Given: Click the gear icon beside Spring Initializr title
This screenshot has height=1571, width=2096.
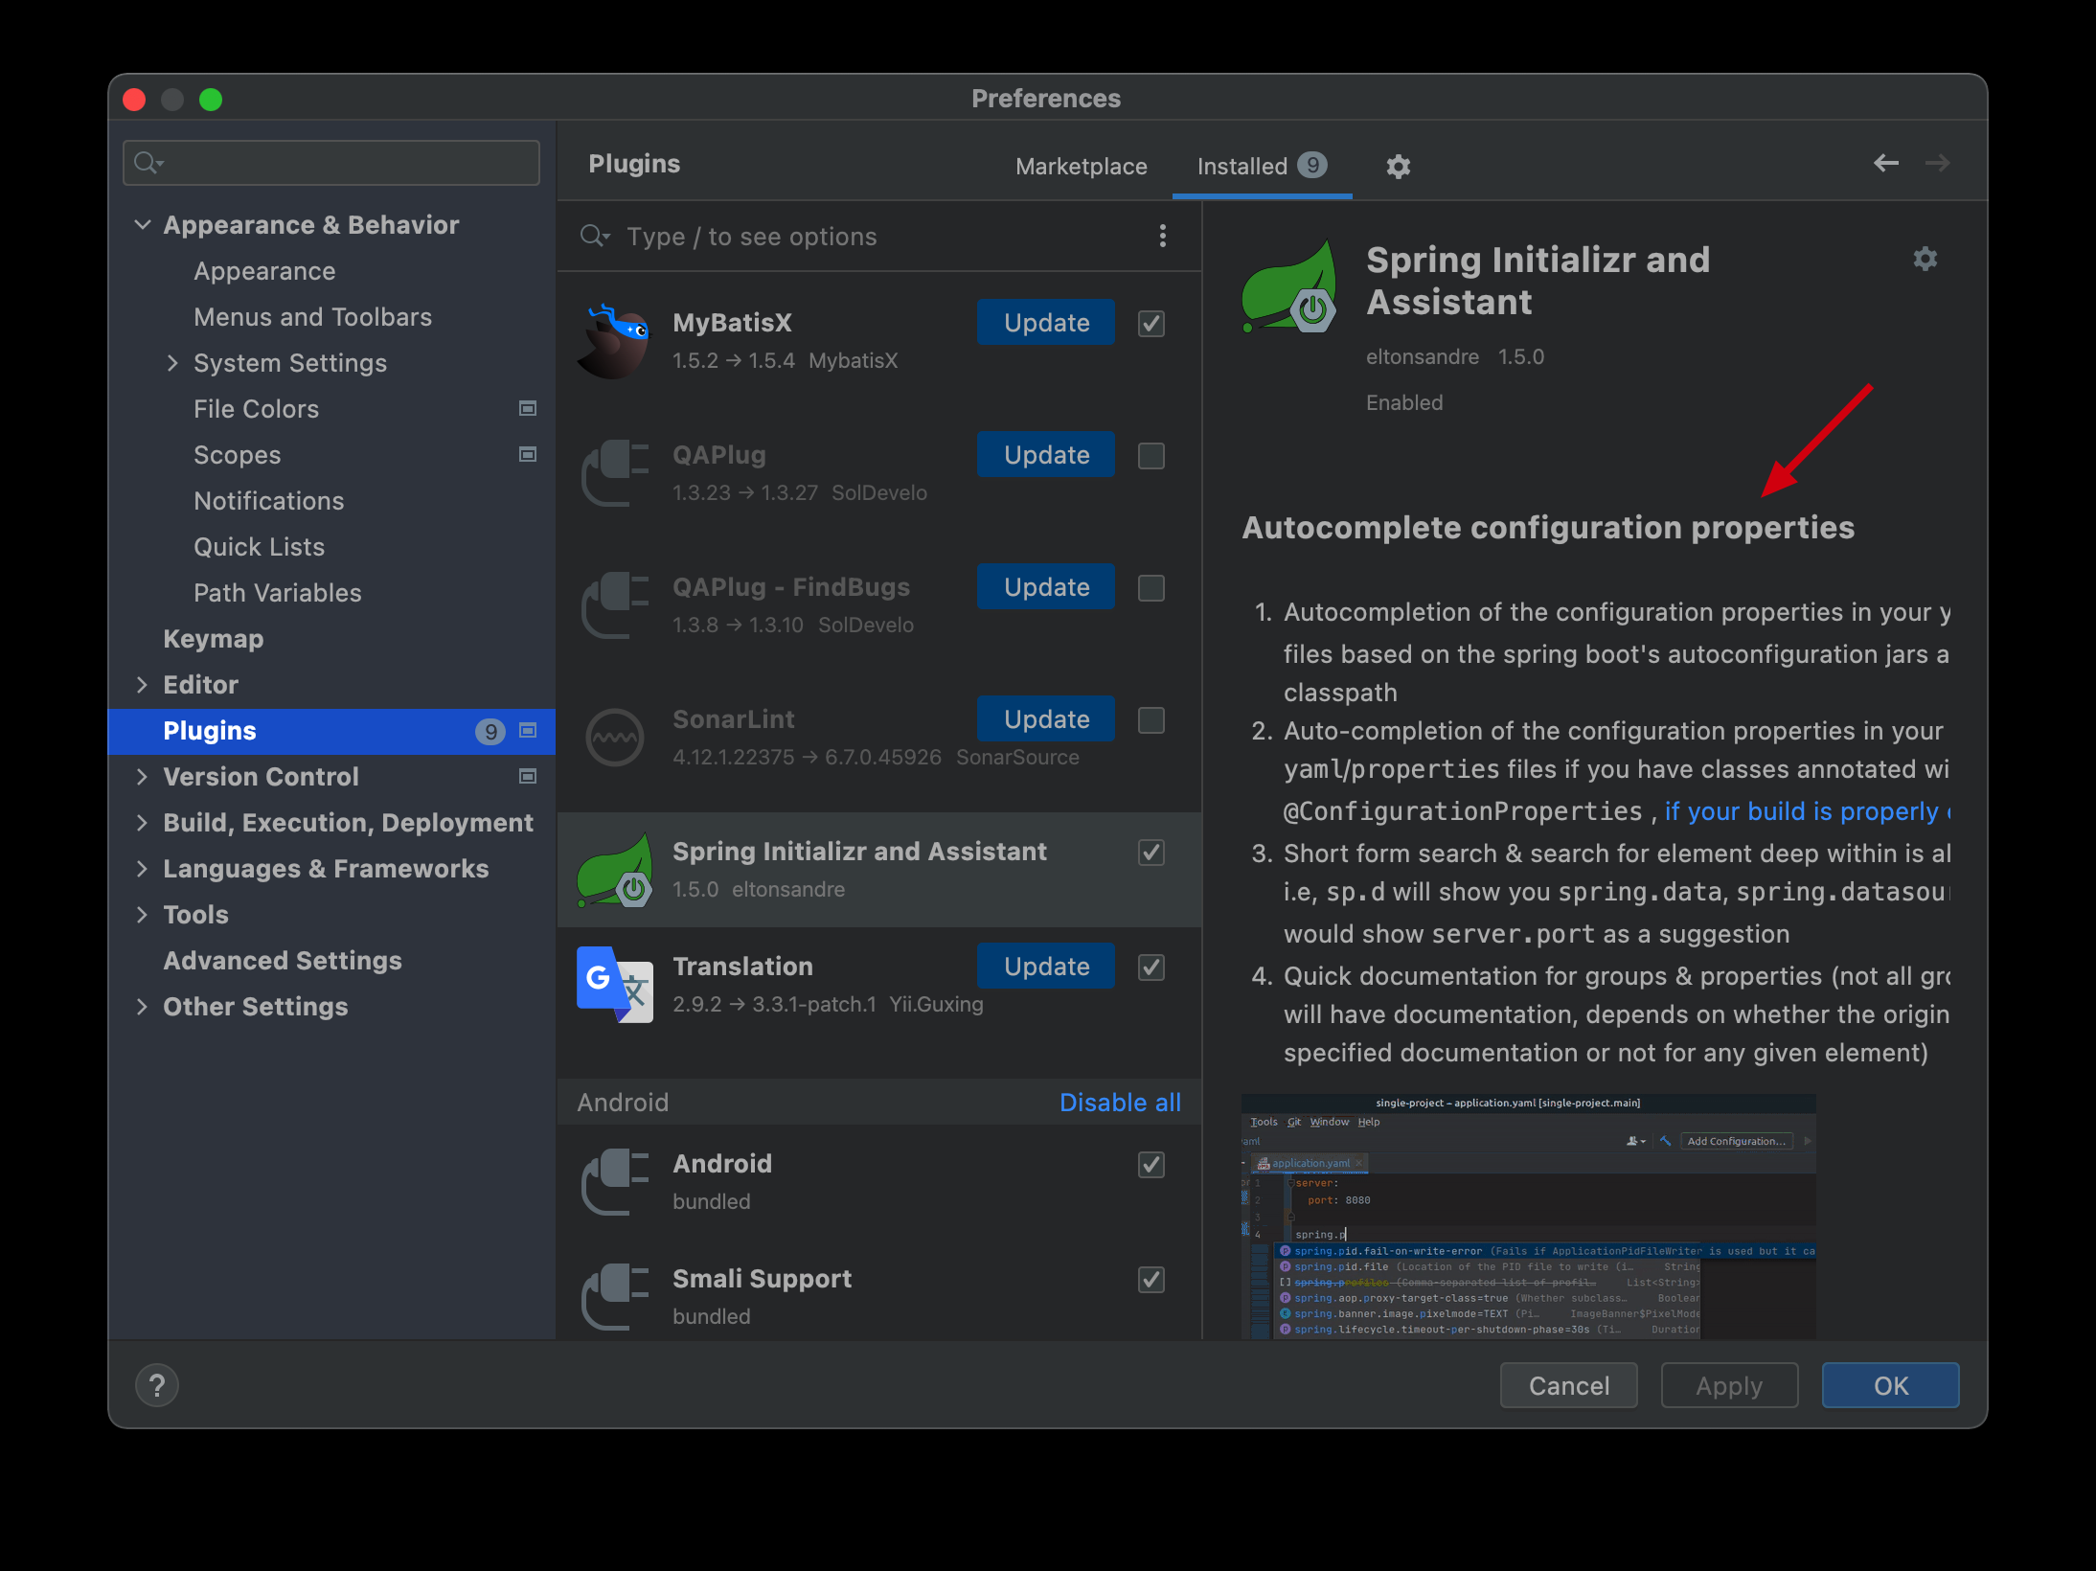Looking at the screenshot, I should point(1925,260).
